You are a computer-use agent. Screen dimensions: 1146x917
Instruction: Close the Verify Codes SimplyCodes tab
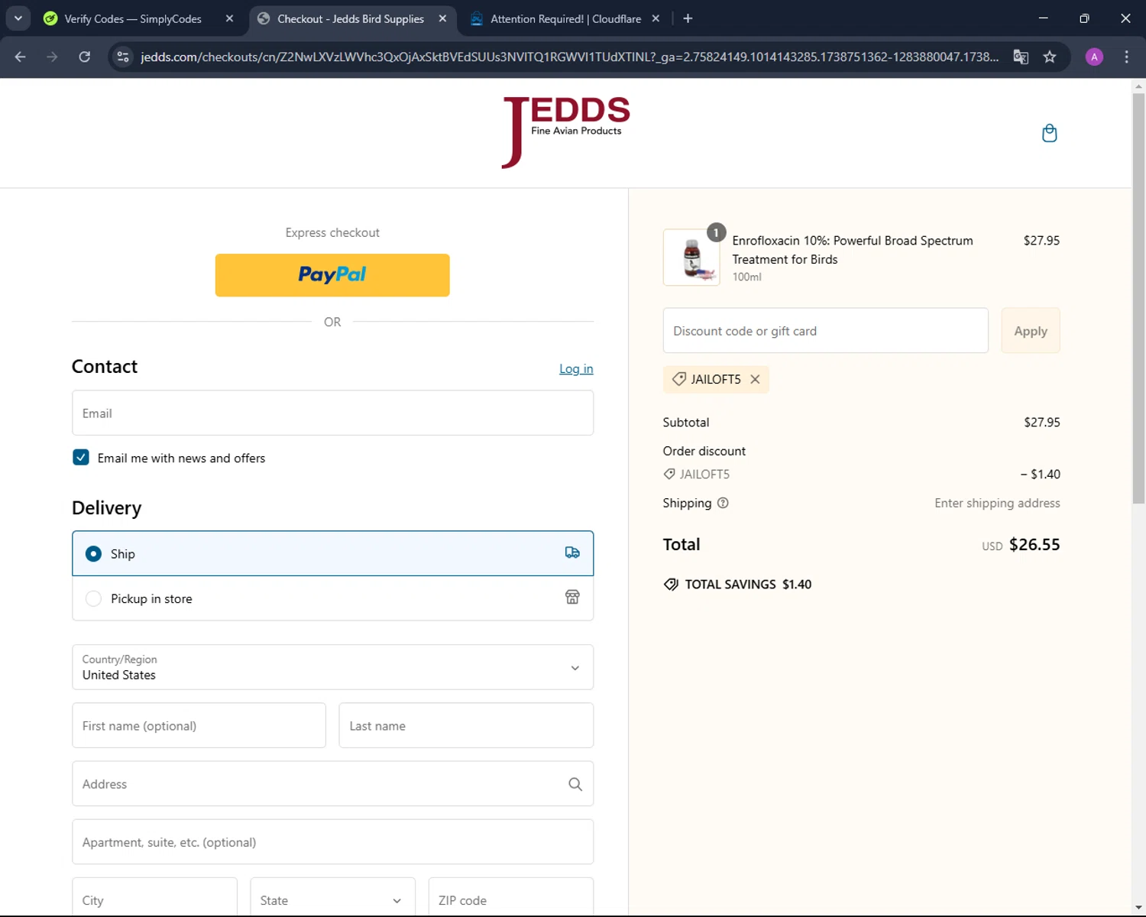coord(229,18)
